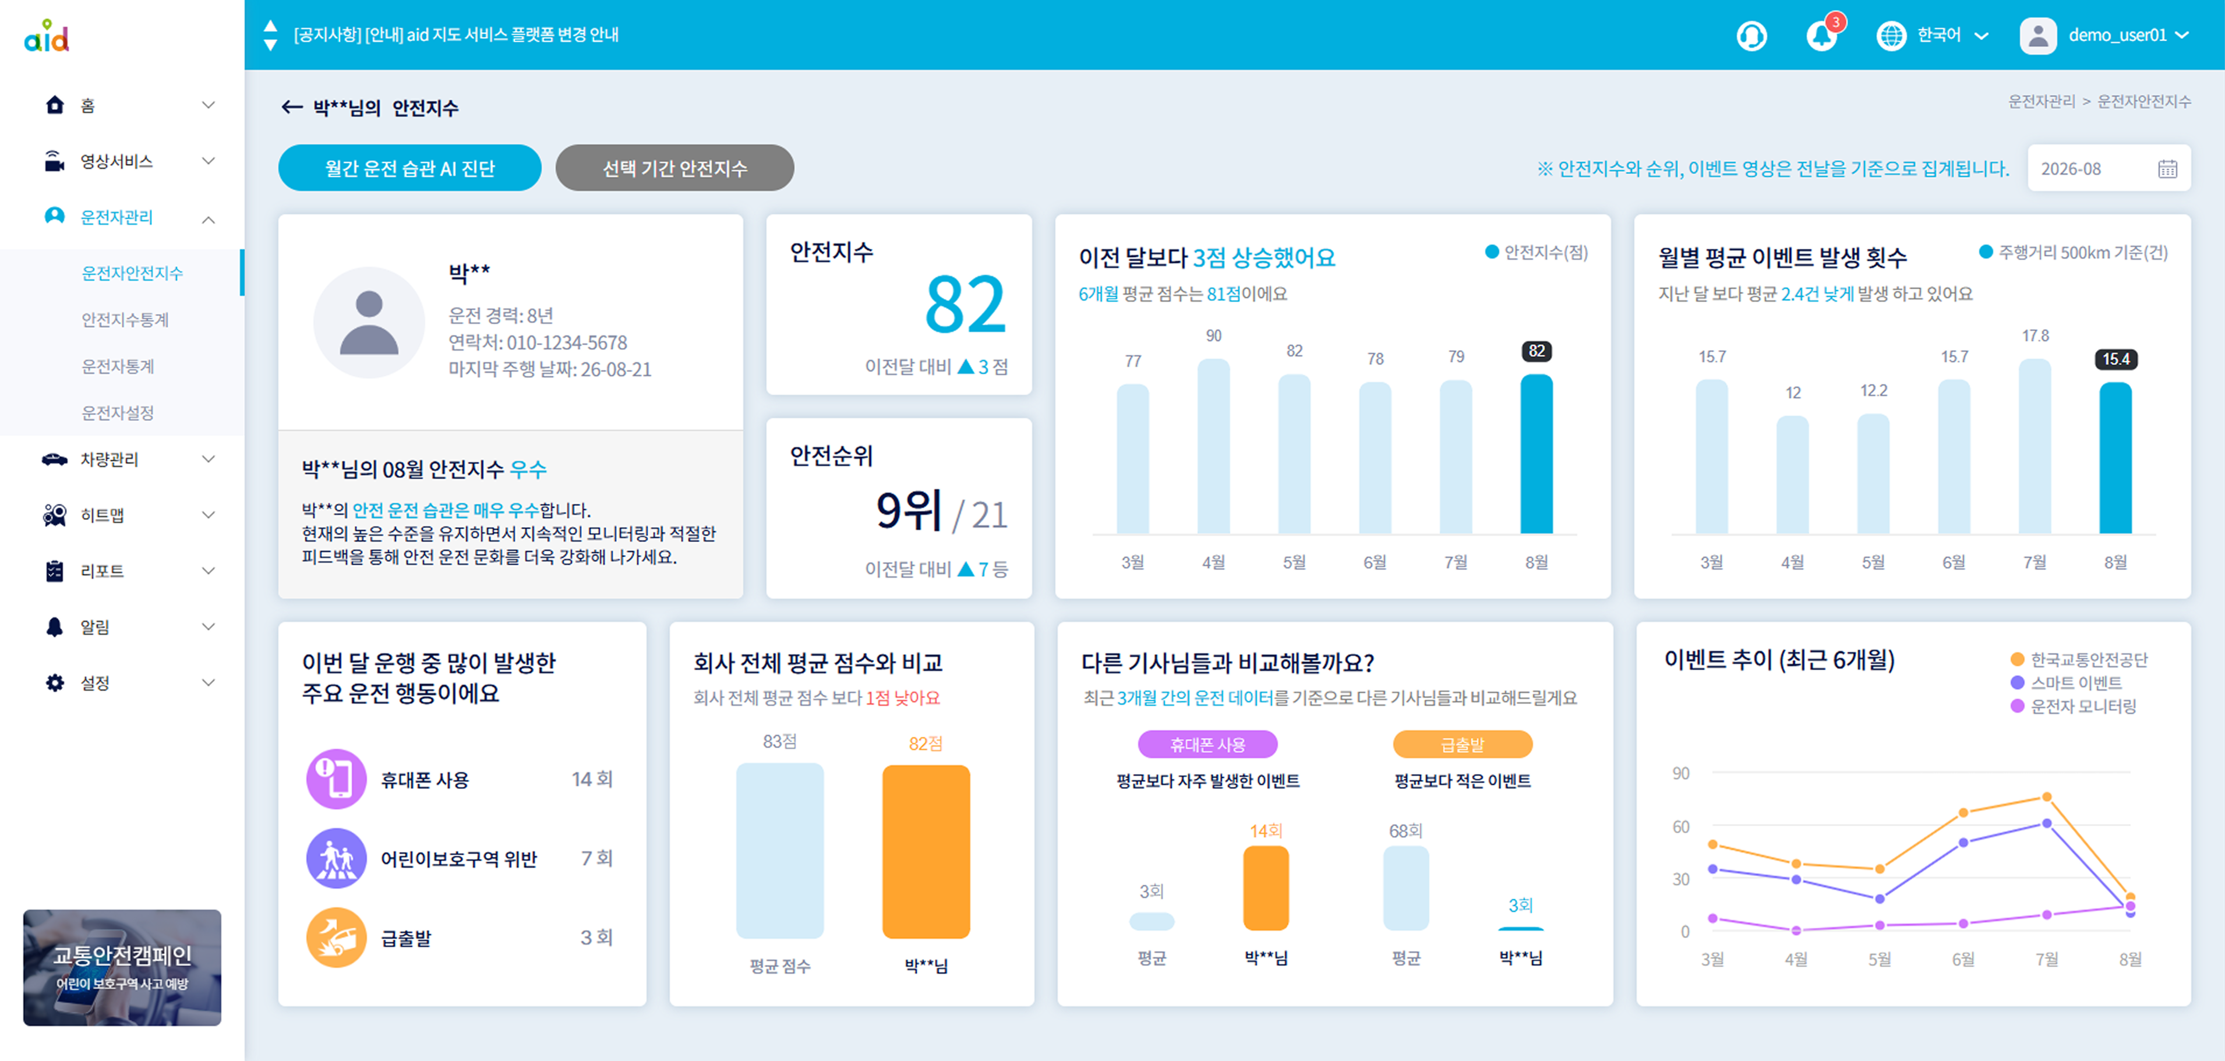The height and width of the screenshot is (1061, 2225).
Task: Open the demo_user01 account dropdown
Action: coord(2128,36)
